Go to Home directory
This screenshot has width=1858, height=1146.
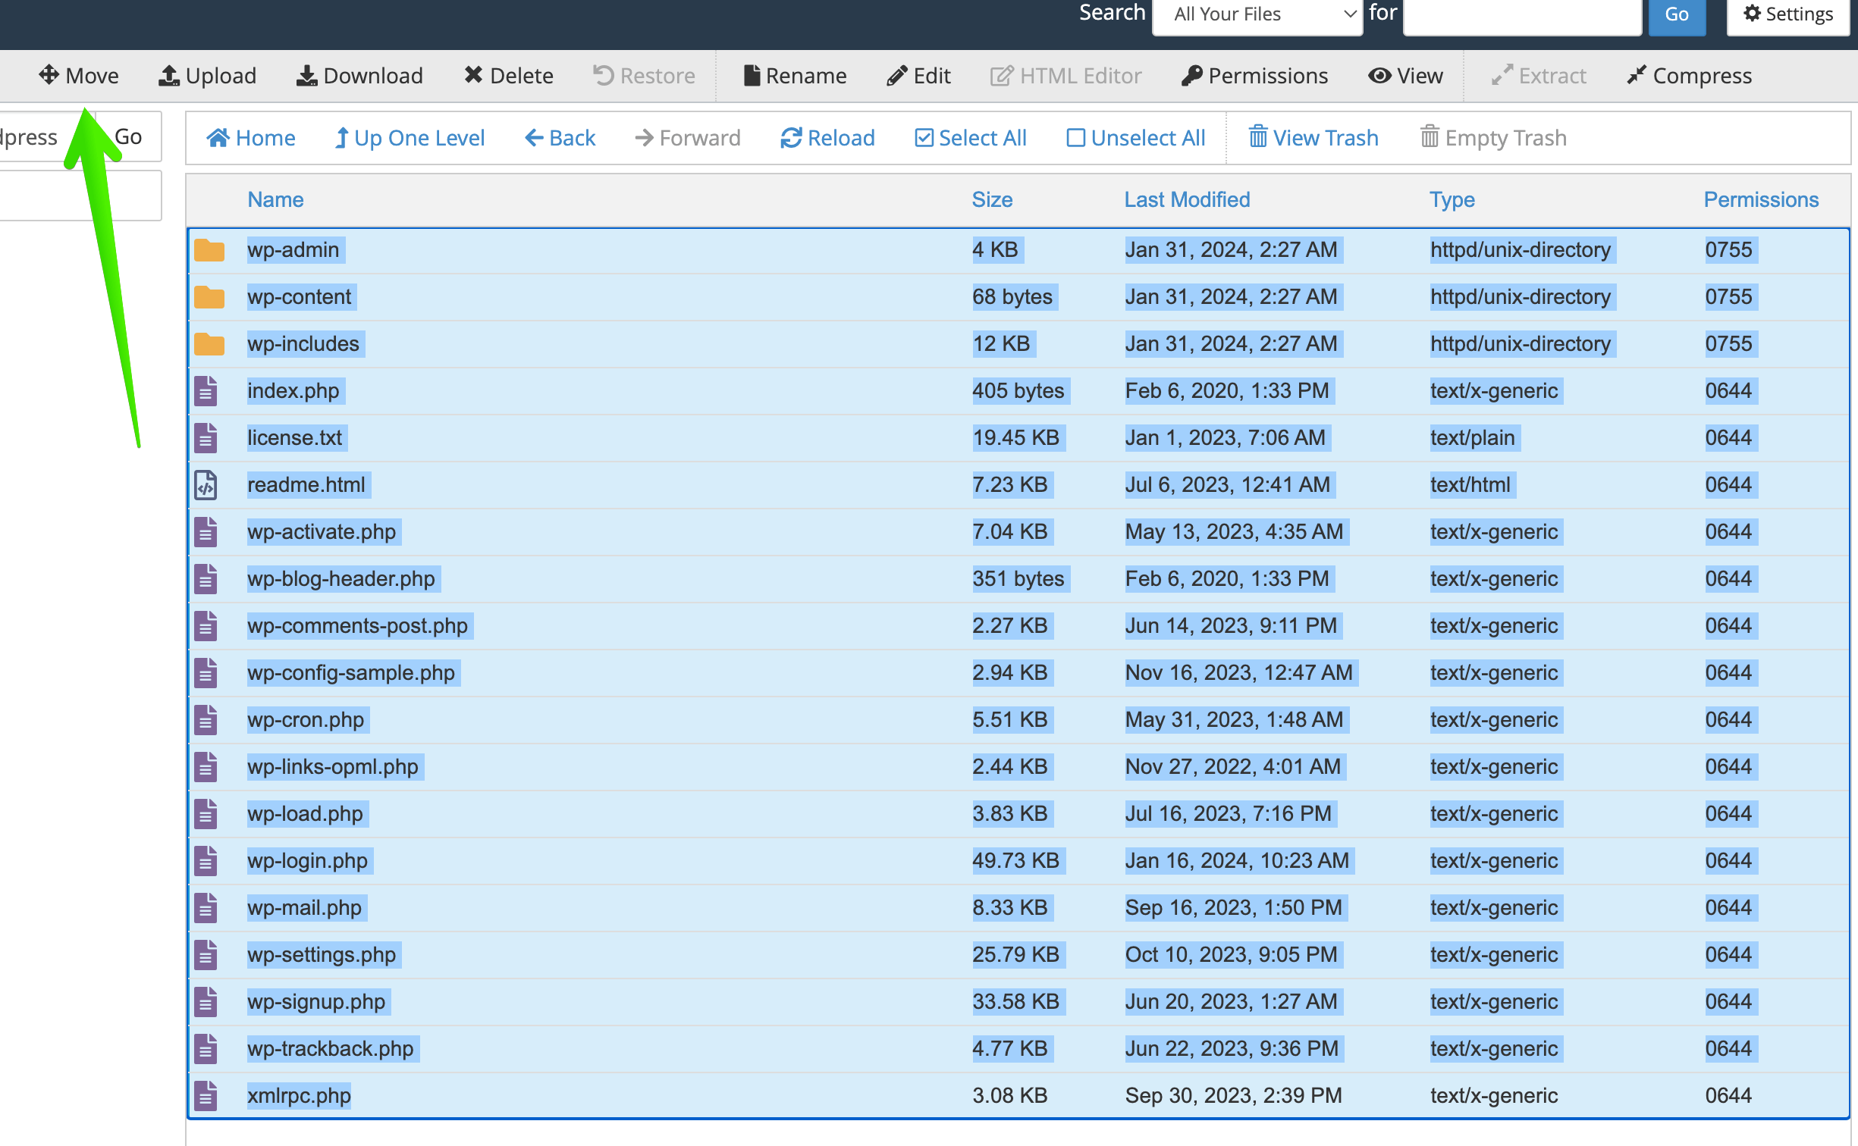[x=251, y=137]
